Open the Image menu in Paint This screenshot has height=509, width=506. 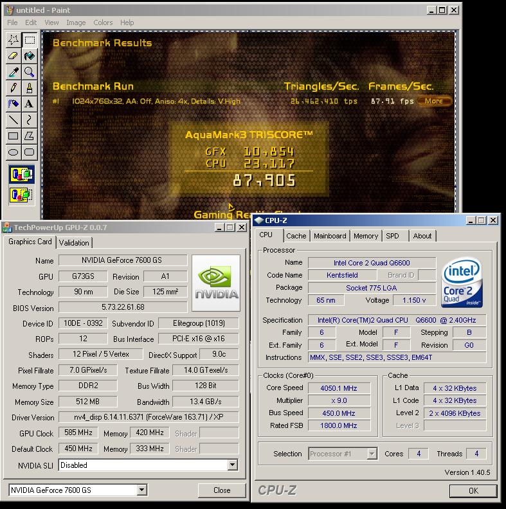(x=76, y=22)
